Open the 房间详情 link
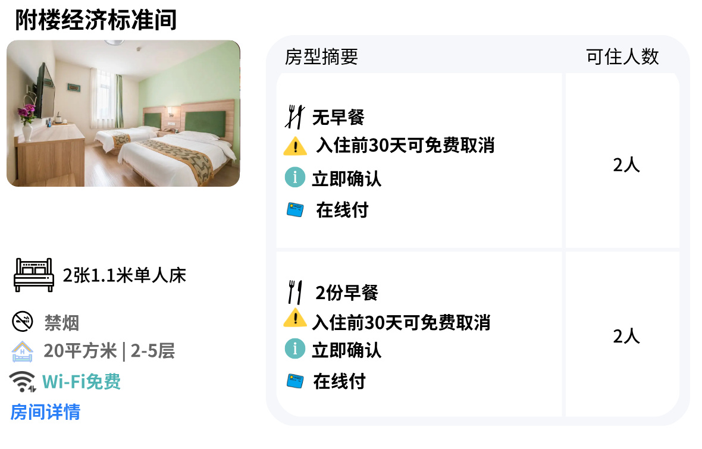702x449 pixels. 45,412
